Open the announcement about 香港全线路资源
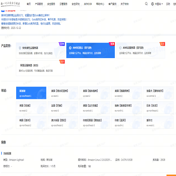This screenshot has width=176, height=176. [31, 24]
